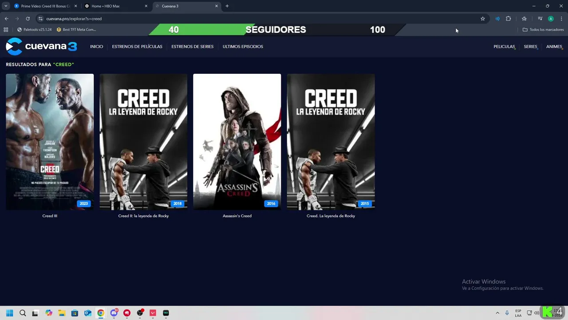Open Task View on the taskbar
The width and height of the screenshot is (568, 320).
[35, 313]
